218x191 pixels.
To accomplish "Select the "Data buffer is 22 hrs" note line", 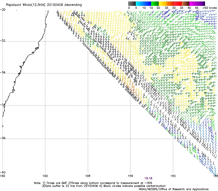I will pos(104,186).
